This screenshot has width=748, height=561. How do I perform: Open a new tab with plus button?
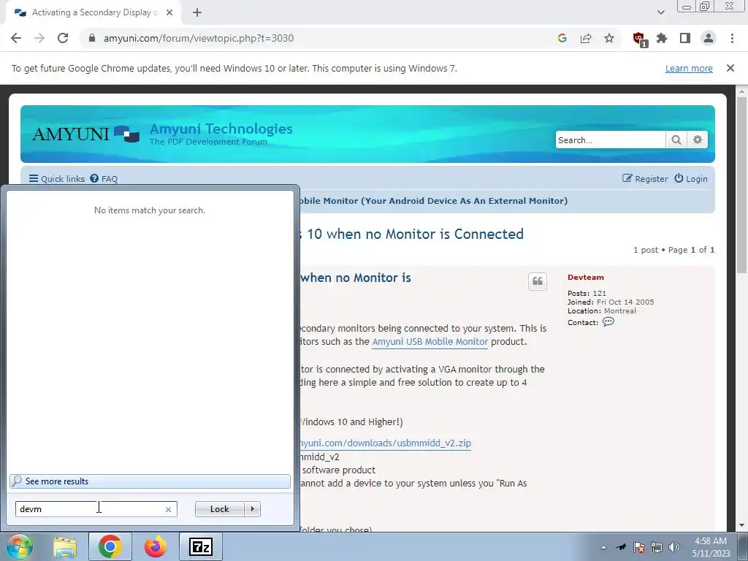pyautogui.click(x=197, y=13)
